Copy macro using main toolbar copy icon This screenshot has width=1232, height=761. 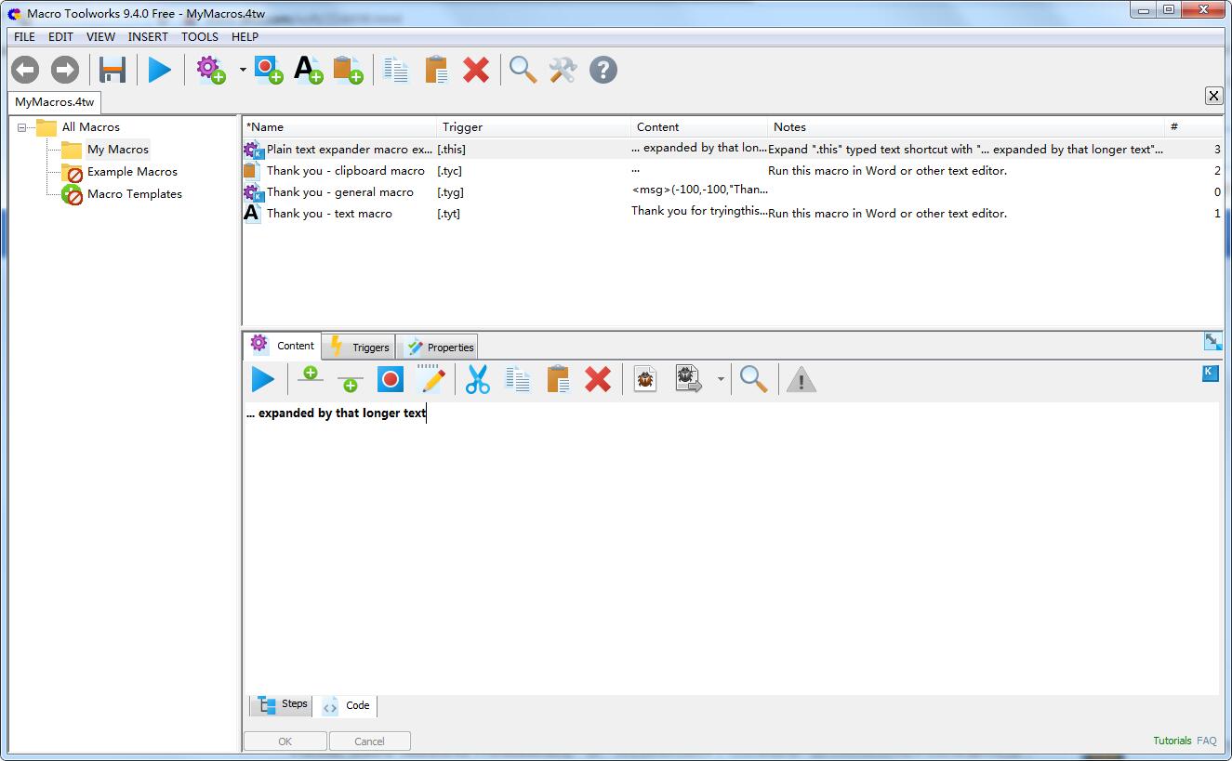click(397, 70)
